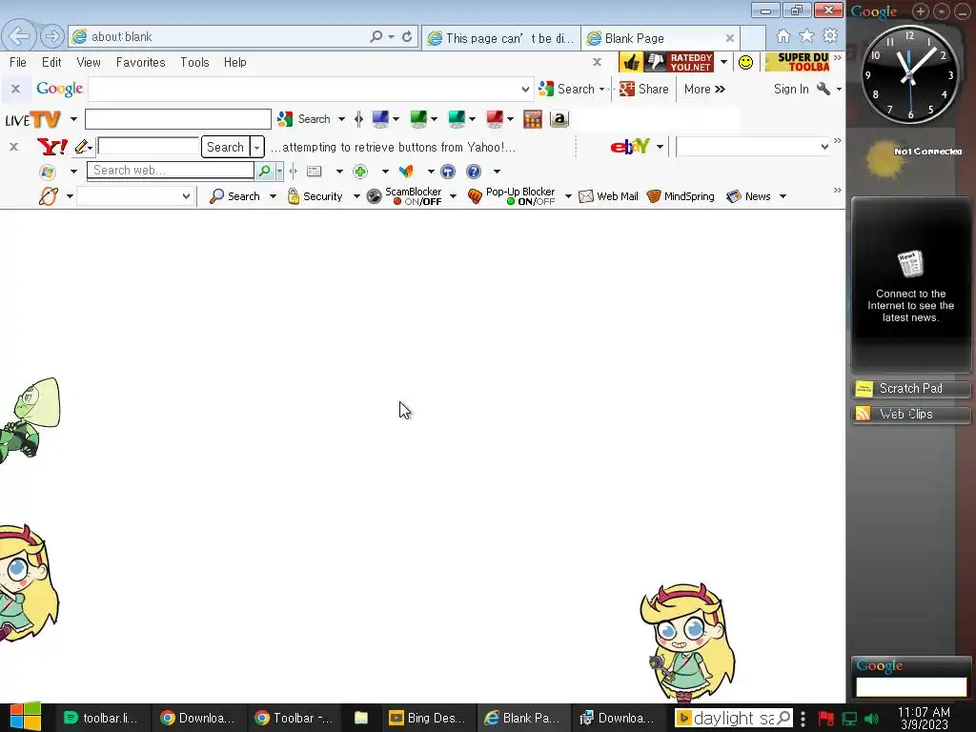This screenshot has height=732, width=976.
Task: Open the Home page icon
Action: coord(783,36)
